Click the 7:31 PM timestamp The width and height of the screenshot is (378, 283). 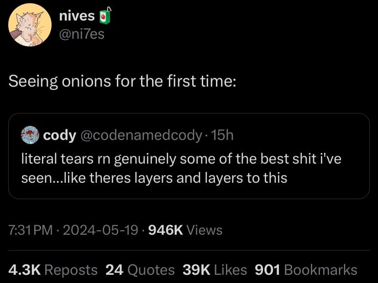tap(29, 230)
